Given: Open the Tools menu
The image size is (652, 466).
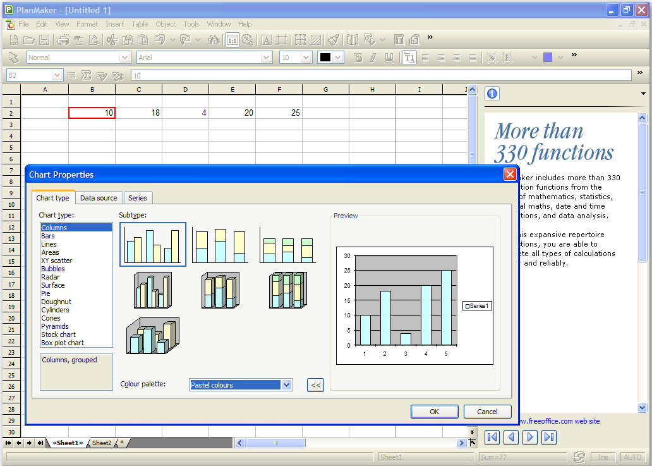Looking at the screenshot, I should pyautogui.click(x=191, y=24).
